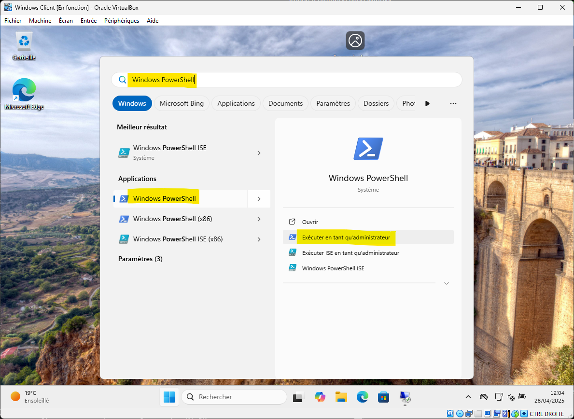Screen dimensions: 574x419
Task: Click the battery icon in the system tray
Action: [523, 396]
